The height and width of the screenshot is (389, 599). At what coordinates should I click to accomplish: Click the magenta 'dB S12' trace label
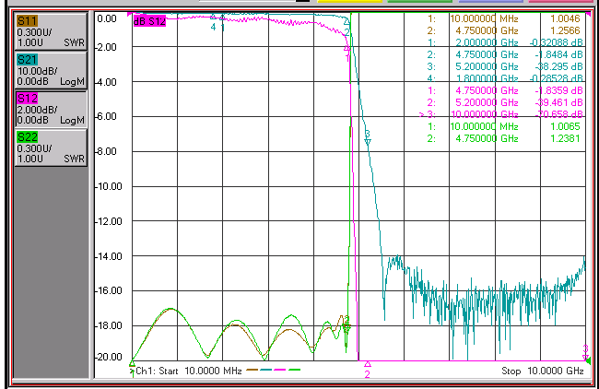[149, 21]
